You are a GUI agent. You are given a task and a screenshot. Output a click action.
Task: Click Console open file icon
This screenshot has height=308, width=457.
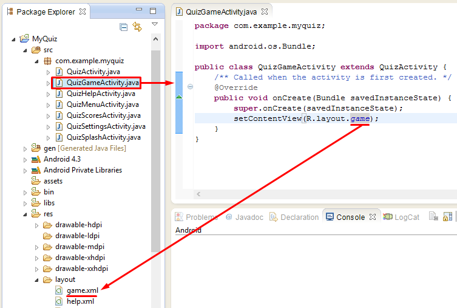click(x=433, y=216)
